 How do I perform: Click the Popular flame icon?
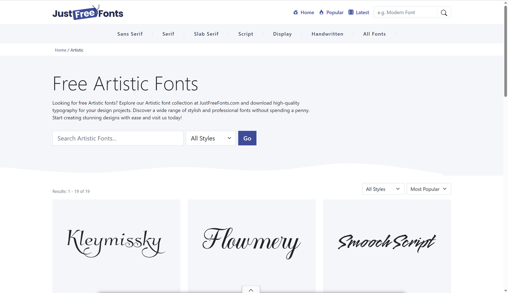coord(321,12)
